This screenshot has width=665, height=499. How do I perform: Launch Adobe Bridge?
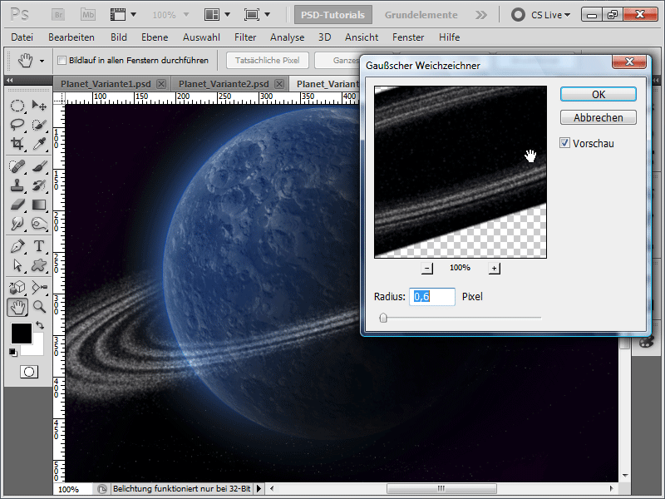coord(58,15)
